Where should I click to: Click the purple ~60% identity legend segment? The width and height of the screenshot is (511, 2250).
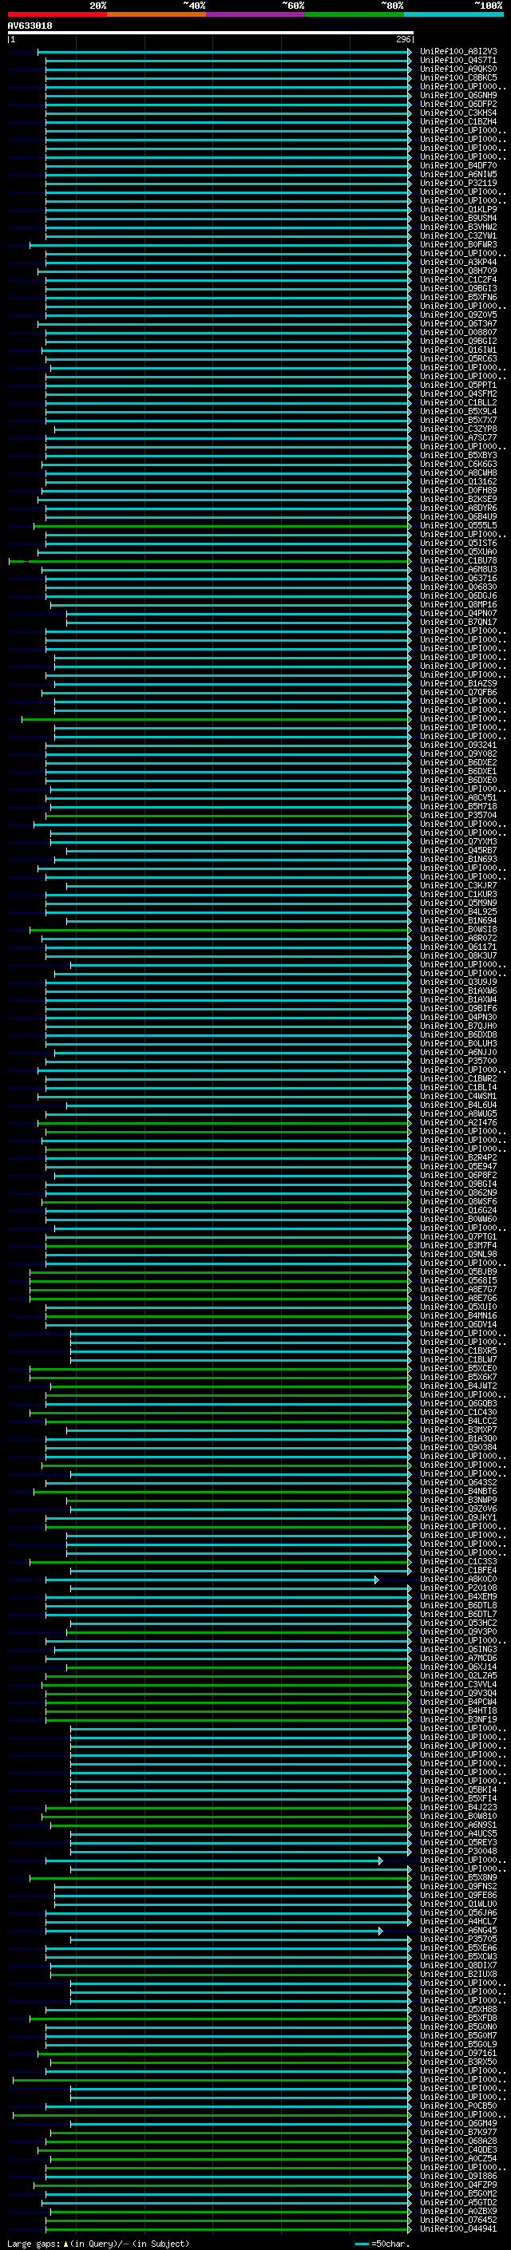click(256, 14)
